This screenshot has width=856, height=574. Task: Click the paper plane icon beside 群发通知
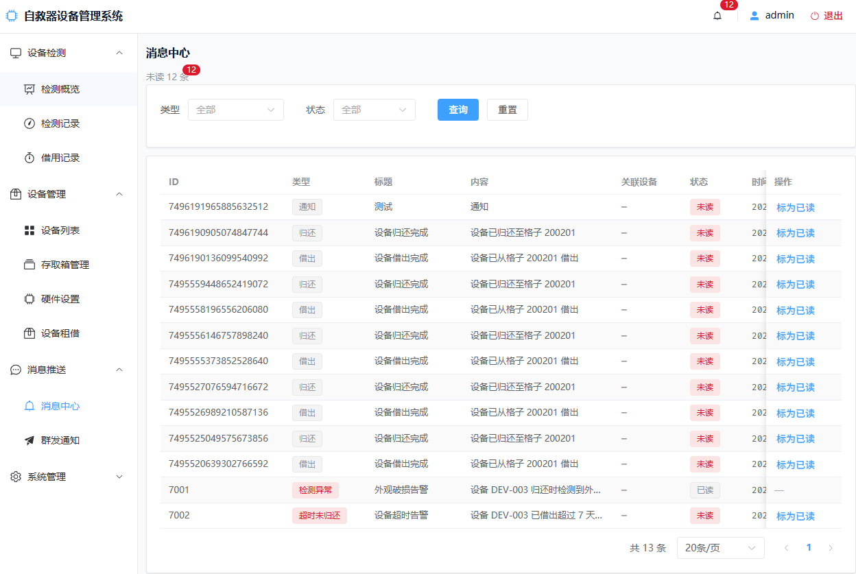[29, 440]
